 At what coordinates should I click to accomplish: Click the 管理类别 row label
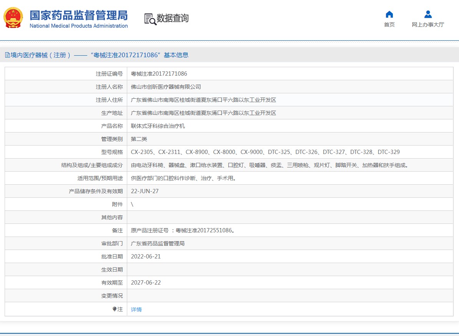tap(112, 139)
